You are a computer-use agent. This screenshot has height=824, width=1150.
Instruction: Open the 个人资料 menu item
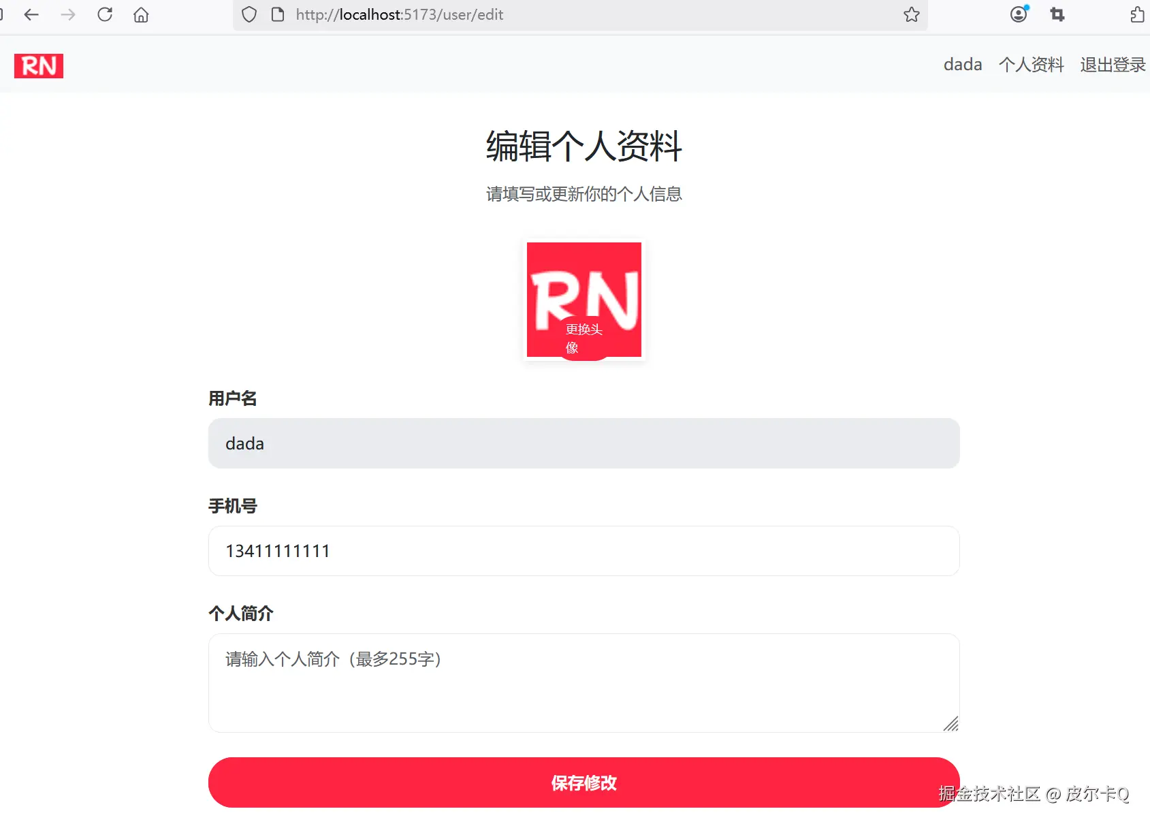click(1031, 65)
